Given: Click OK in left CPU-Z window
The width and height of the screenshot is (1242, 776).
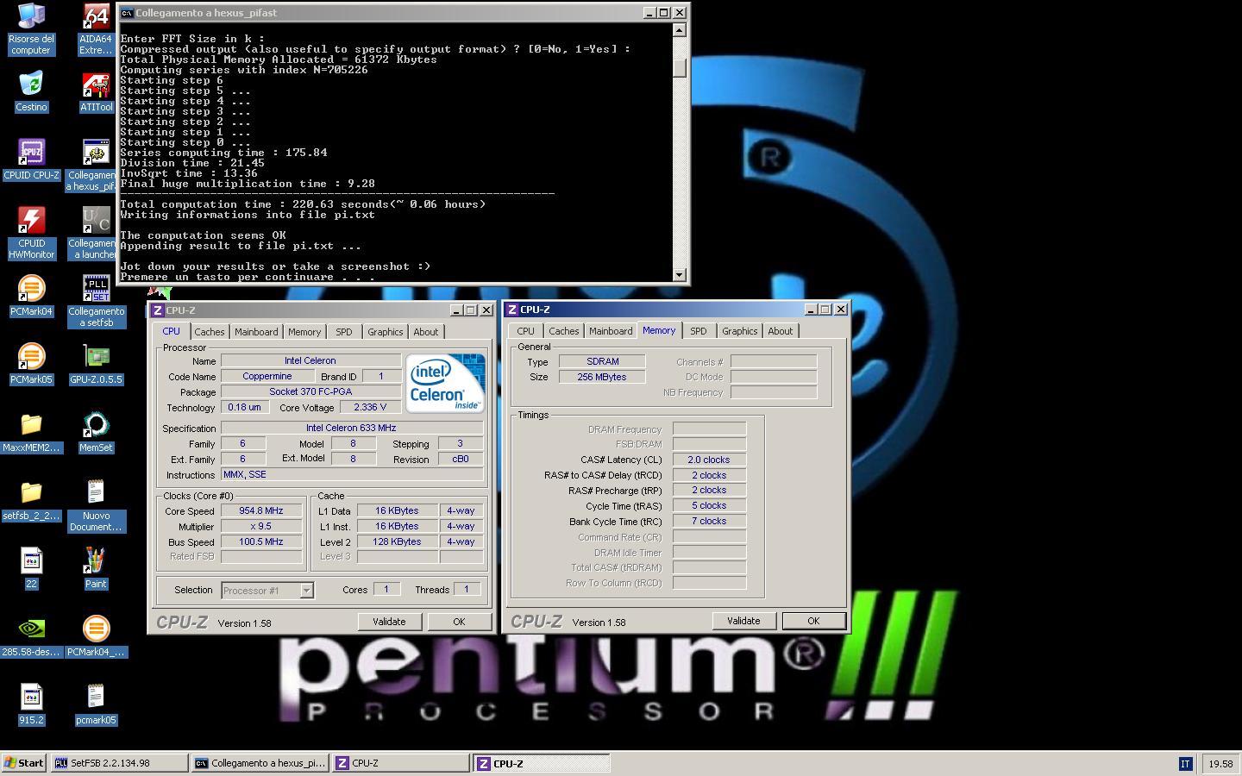Looking at the screenshot, I should pos(459,622).
